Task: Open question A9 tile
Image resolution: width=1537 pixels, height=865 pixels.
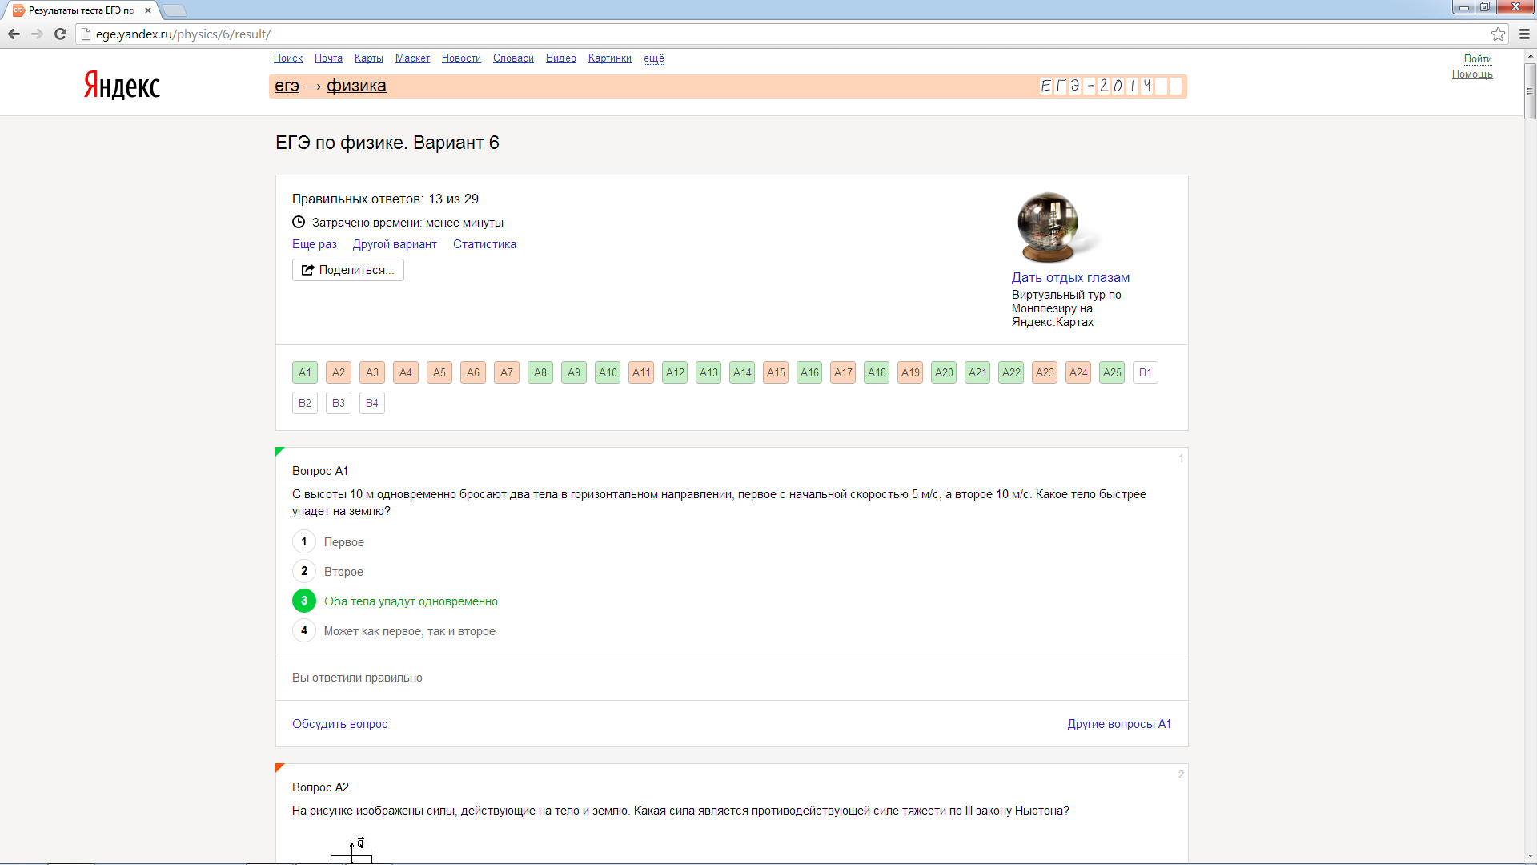Action: (x=574, y=372)
